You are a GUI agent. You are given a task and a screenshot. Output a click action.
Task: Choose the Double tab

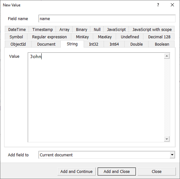(x=136, y=44)
